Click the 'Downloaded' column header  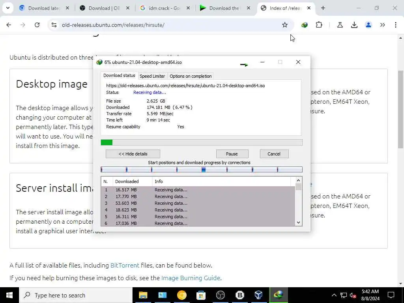pyautogui.click(x=133, y=181)
